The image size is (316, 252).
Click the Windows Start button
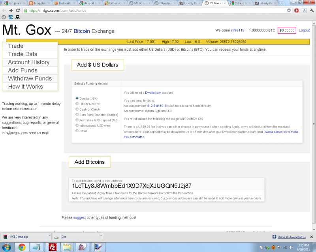7,247
